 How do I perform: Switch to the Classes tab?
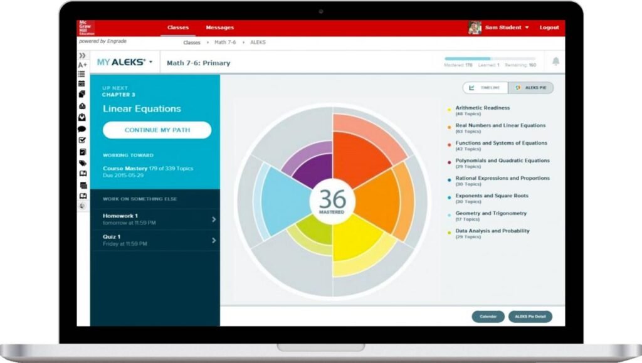tap(178, 28)
